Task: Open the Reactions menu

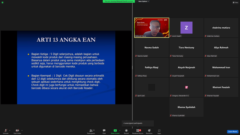Action: (149, 131)
